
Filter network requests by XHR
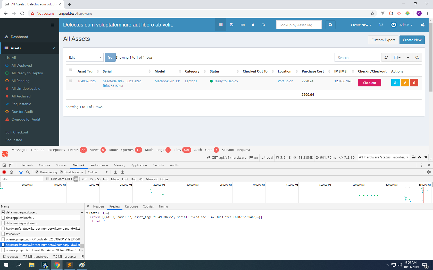click(84, 179)
